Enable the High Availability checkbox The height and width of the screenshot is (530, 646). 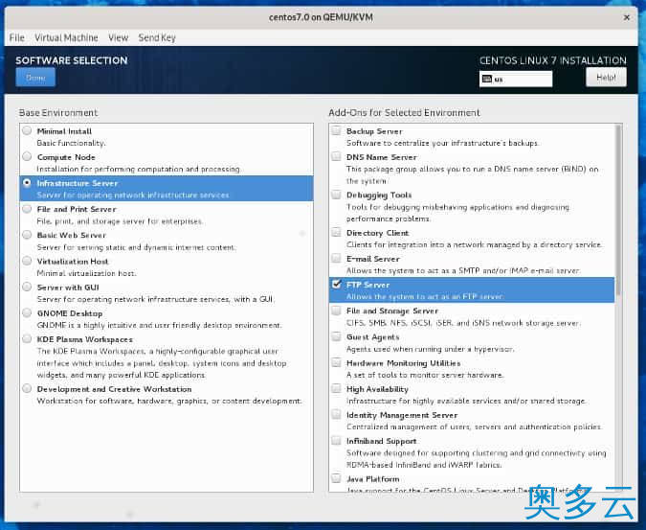(x=337, y=388)
